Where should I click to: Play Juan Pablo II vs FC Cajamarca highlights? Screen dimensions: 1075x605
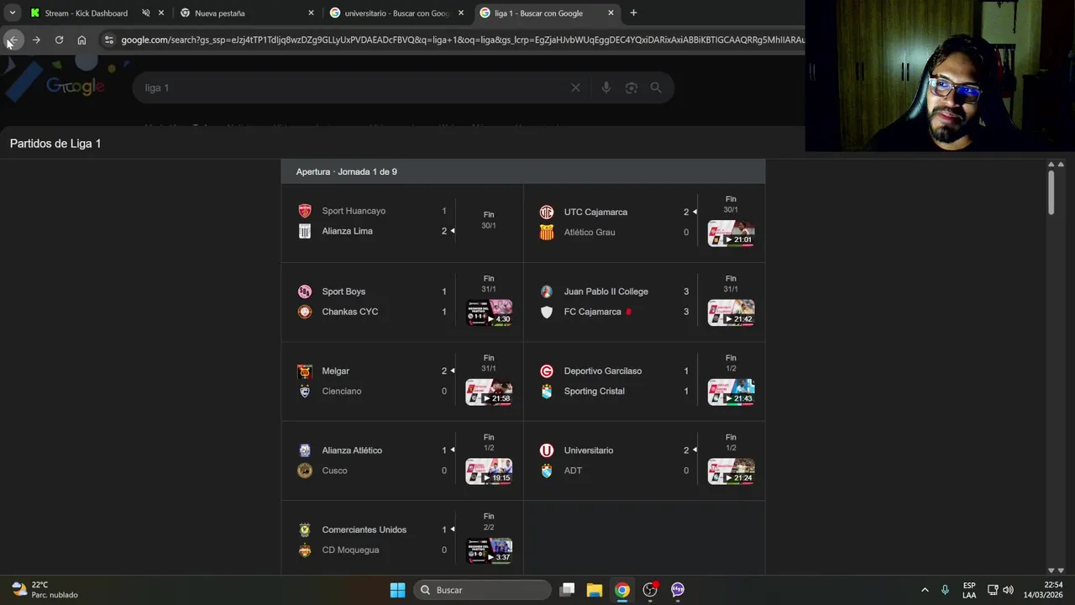(731, 313)
